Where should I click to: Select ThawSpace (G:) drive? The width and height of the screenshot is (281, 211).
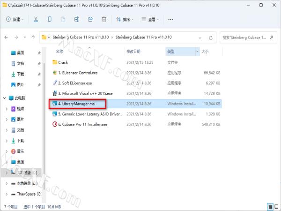click(29, 194)
